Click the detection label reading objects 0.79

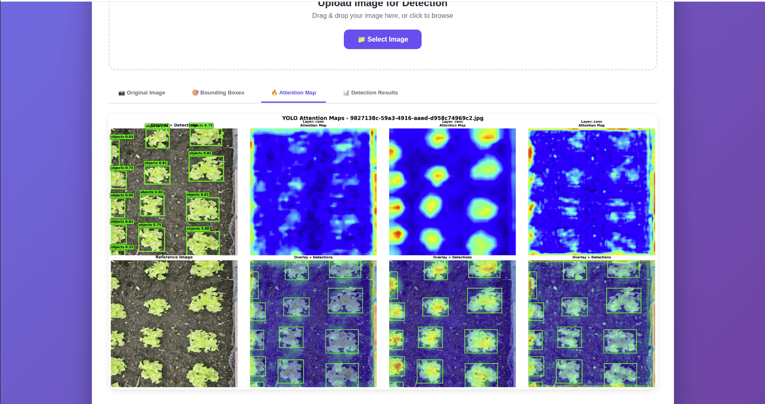pyautogui.click(x=202, y=125)
